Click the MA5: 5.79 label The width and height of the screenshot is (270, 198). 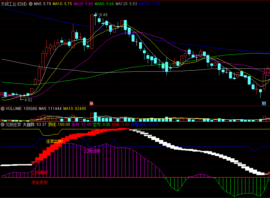42,4
